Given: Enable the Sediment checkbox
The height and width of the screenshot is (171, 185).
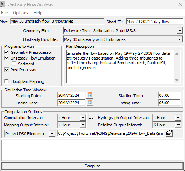Looking at the screenshot, I should pos(14,64).
